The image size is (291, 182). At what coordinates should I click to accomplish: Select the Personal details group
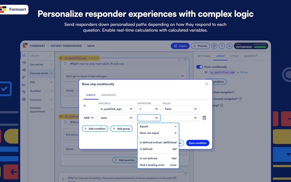41,73
